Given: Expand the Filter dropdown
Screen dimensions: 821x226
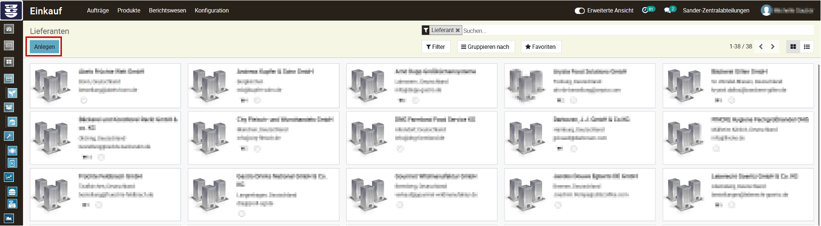Looking at the screenshot, I should [x=435, y=46].
